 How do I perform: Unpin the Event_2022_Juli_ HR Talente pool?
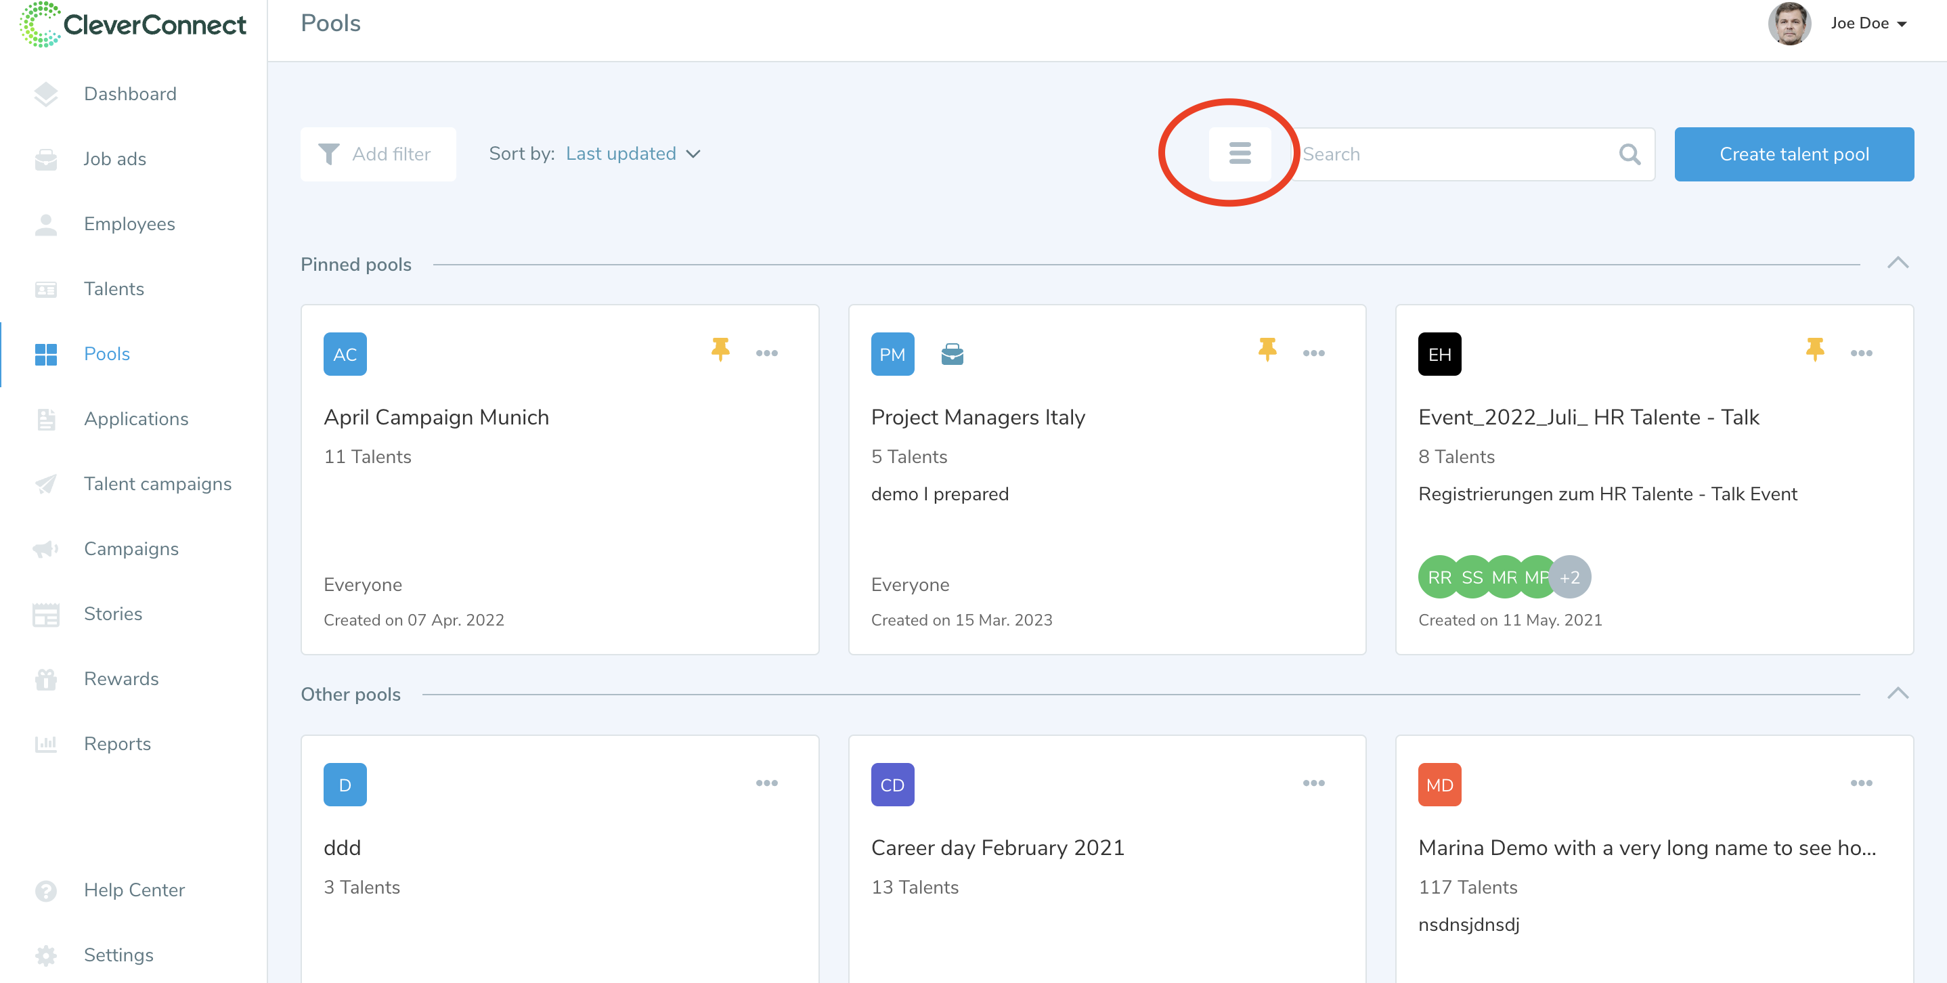click(1814, 350)
